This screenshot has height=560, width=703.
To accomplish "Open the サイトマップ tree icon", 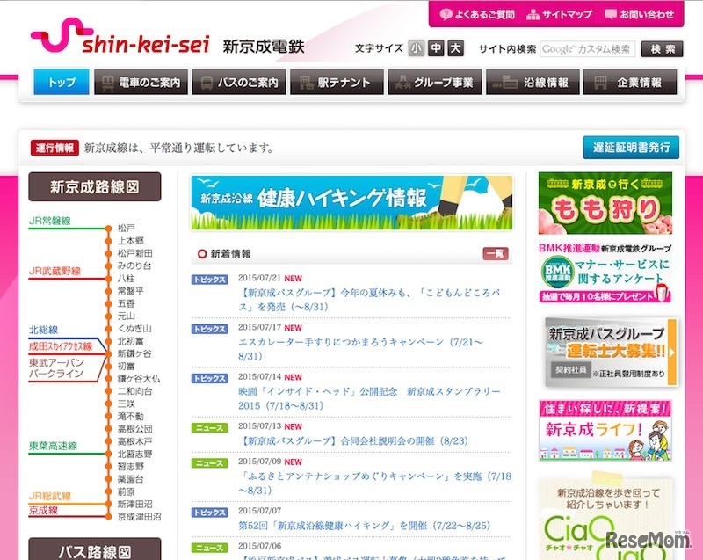I will 532,13.
